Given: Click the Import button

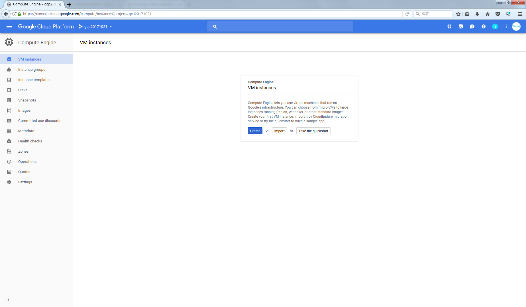Looking at the screenshot, I should [x=279, y=131].
